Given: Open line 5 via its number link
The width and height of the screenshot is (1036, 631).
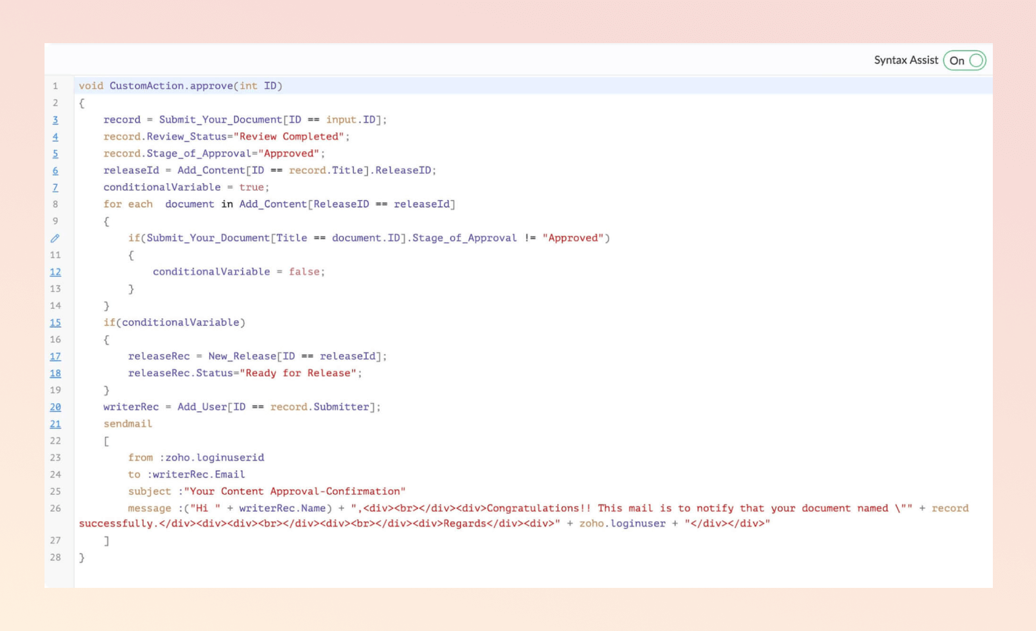Looking at the screenshot, I should 55,154.
